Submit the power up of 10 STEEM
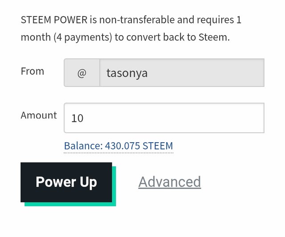This screenshot has height=237, width=285. pyautogui.click(x=66, y=182)
